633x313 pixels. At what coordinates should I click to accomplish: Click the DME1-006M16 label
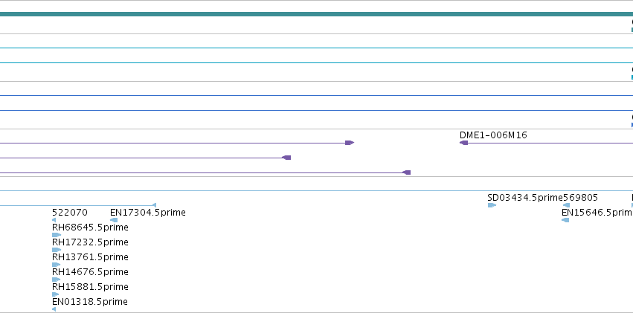(x=493, y=135)
